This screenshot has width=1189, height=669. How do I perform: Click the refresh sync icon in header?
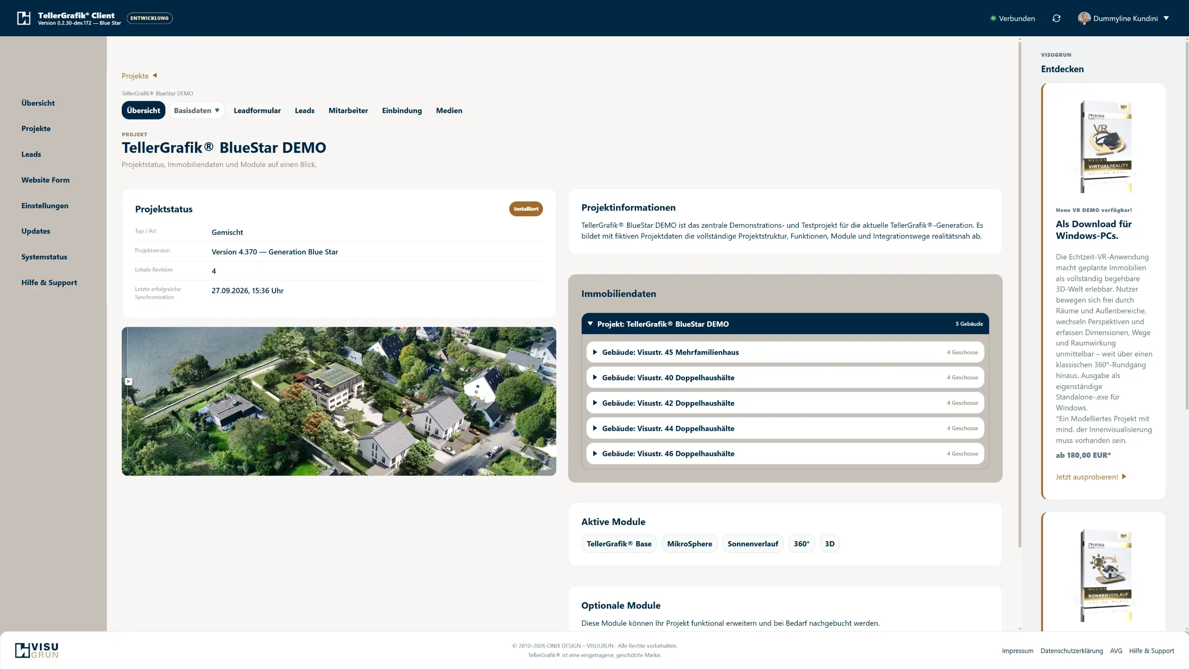(1056, 18)
